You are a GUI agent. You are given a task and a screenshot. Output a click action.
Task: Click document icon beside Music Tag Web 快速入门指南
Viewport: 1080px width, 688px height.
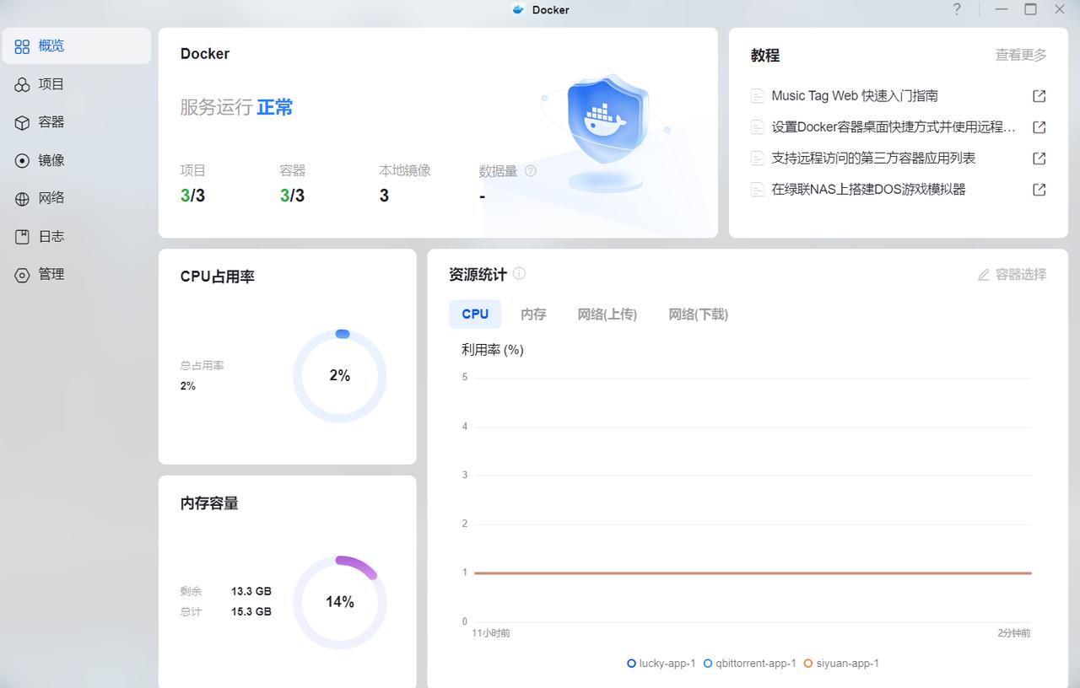(758, 96)
